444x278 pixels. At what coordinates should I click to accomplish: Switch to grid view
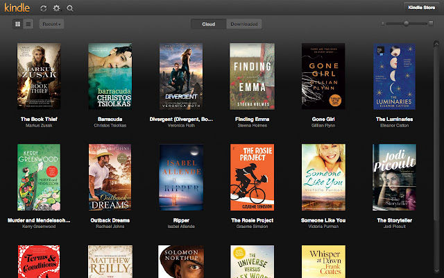(x=18, y=24)
